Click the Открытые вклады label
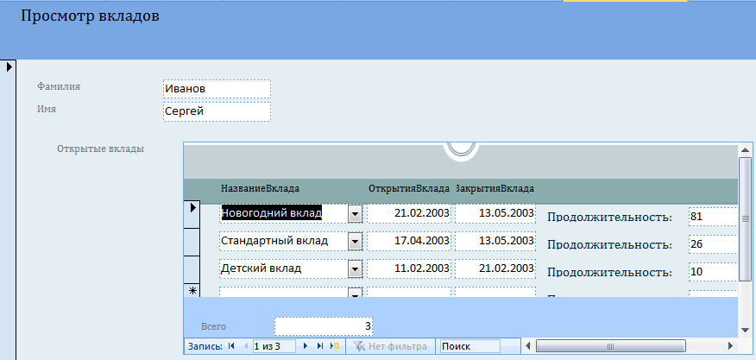Image resolution: width=756 pixels, height=360 pixels. coord(100,148)
